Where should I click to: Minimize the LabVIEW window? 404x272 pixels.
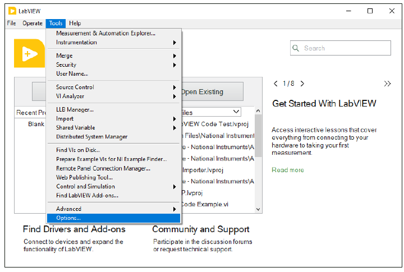point(348,11)
